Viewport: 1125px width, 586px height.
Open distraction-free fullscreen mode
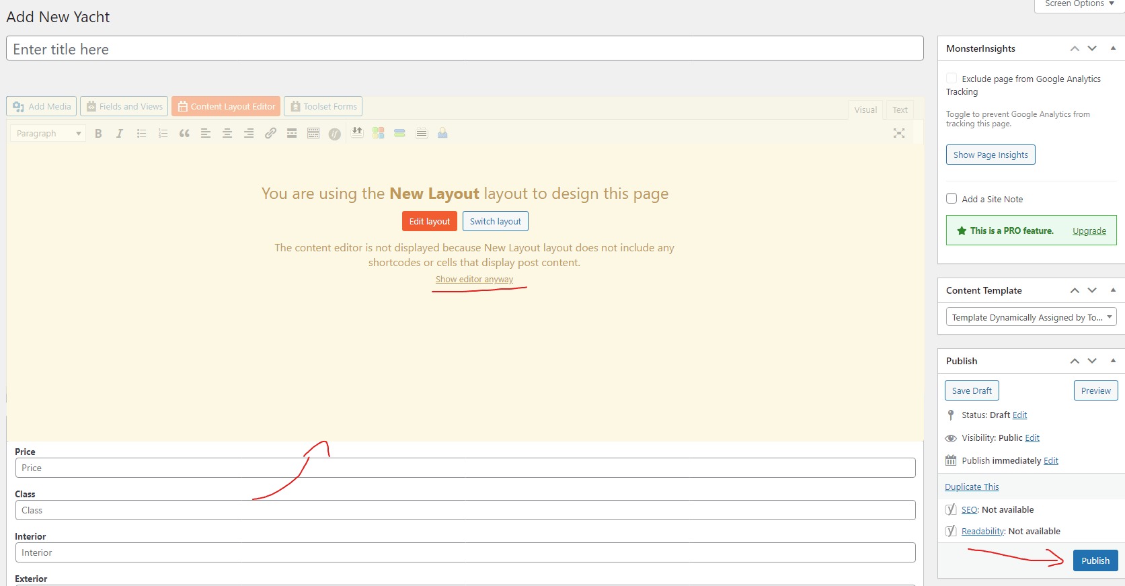899,133
